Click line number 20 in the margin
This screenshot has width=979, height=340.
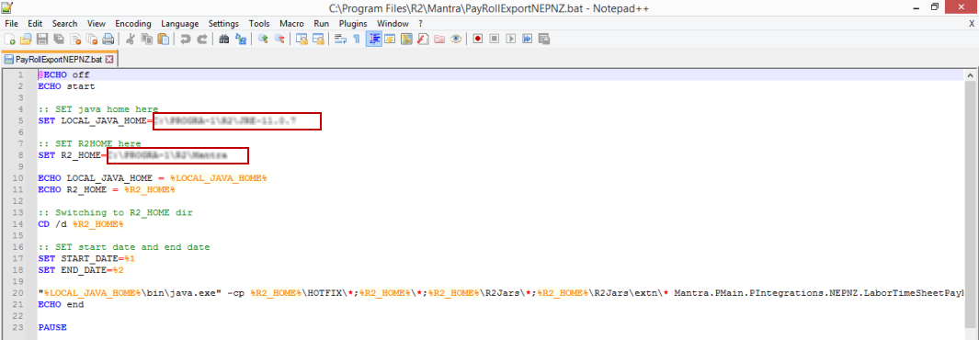click(18, 292)
